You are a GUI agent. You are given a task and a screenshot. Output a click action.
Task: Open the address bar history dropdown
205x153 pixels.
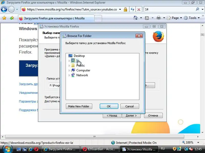pos(120,9)
